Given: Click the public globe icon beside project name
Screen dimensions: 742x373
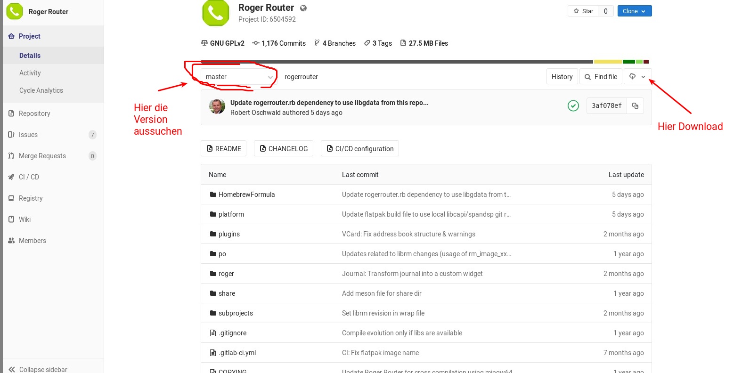Looking at the screenshot, I should (303, 8).
